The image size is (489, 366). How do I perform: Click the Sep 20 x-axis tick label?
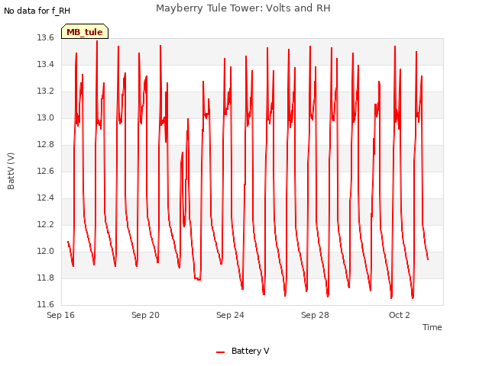145,315
